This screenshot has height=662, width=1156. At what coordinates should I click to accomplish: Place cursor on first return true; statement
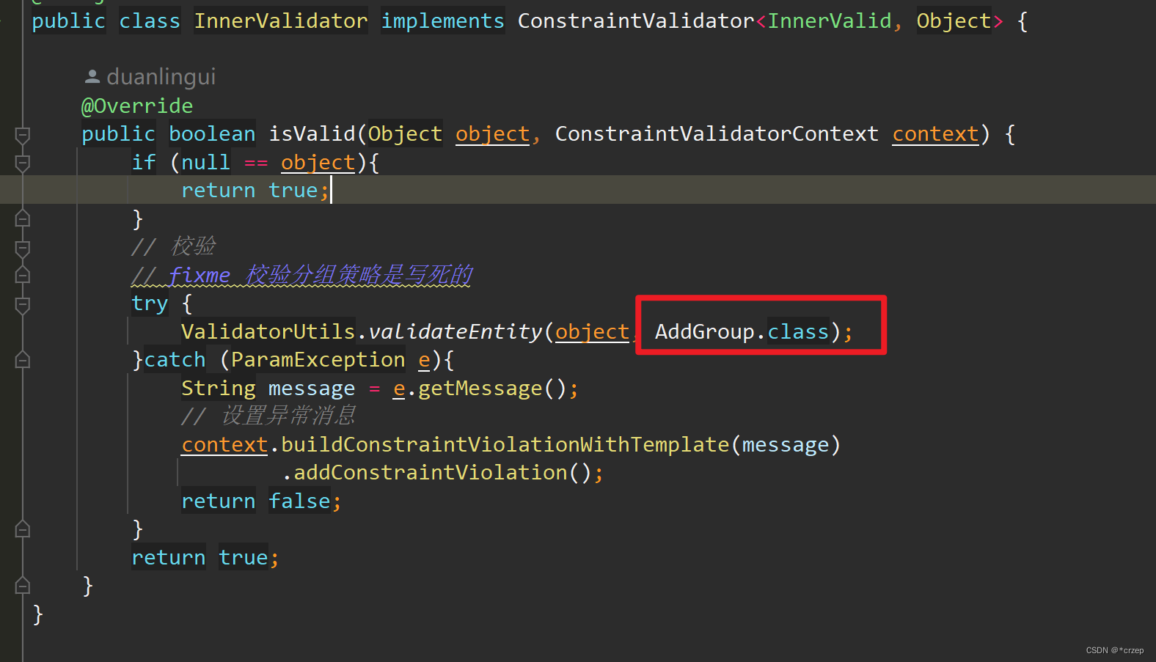click(x=255, y=191)
